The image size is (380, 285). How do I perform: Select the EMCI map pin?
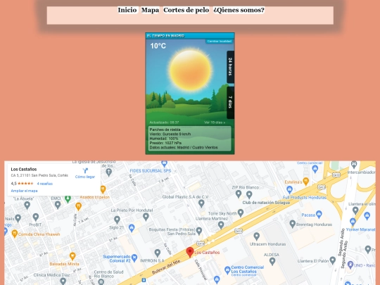(x=58, y=205)
